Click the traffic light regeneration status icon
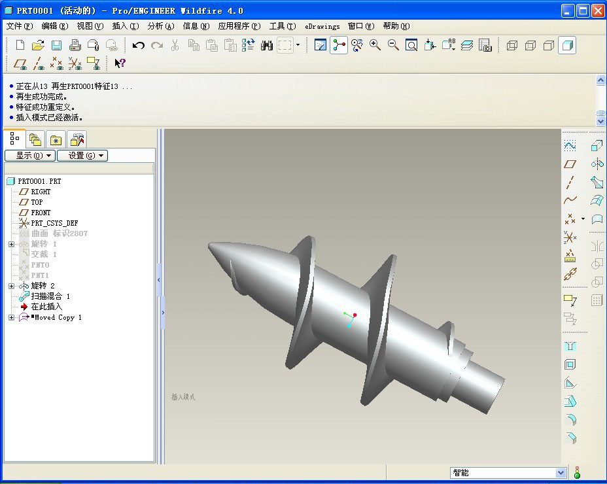This screenshot has width=607, height=484. [577, 473]
